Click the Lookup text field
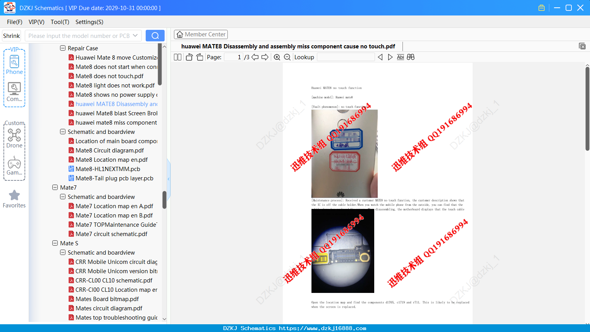The width and height of the screenshot is (590, 332). tap(346, 57)
